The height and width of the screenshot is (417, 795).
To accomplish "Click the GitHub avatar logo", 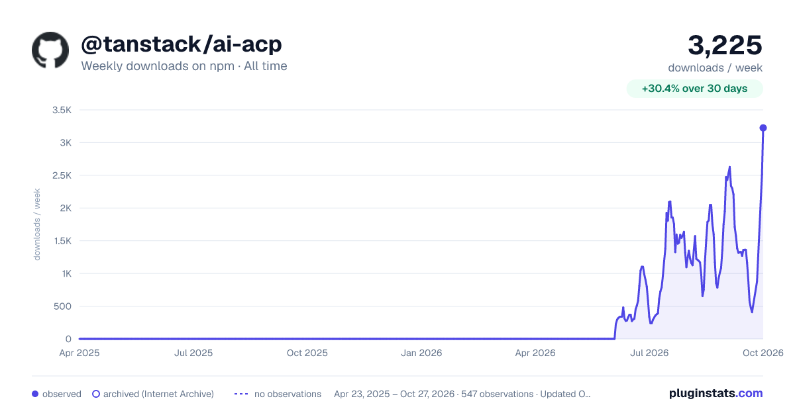I will (50, 50).
